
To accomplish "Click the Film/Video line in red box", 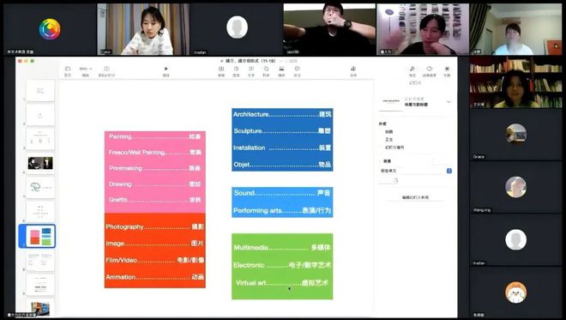I will (x=155, y=260).
